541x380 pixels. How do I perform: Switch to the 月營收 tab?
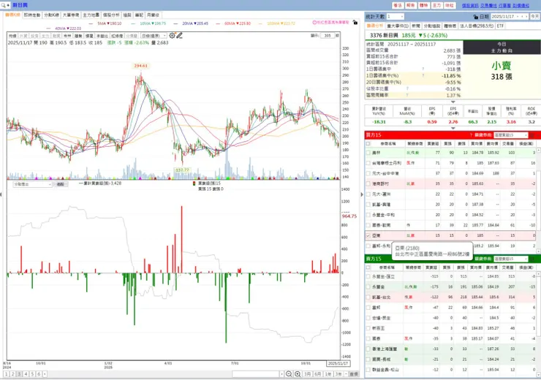click(x=153, y=15)
